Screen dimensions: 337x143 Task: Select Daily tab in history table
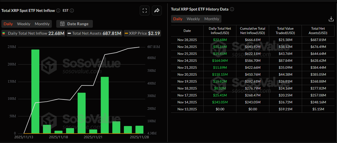pyautogui.click(x=178, y=19)
